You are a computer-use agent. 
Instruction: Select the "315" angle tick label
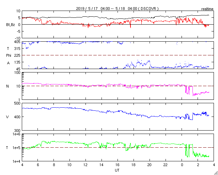click(x=18, y=49)
